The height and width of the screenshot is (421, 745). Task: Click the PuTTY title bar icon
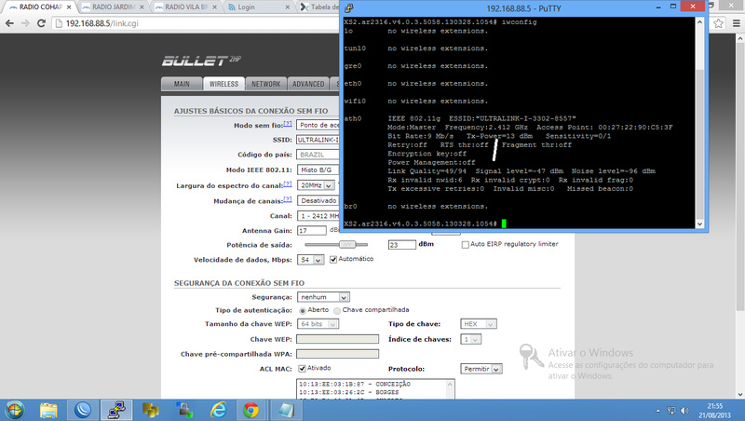point(349,8)
